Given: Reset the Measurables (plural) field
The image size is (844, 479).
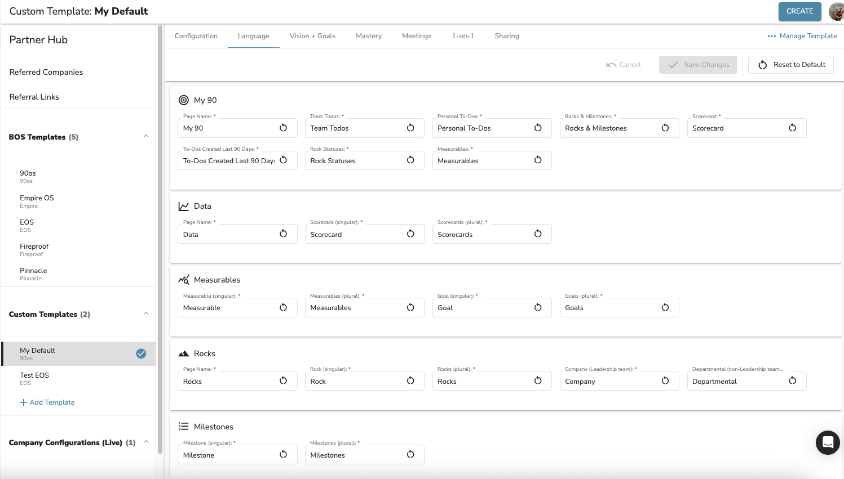Looking at the screenshot, I should (411, 307).
